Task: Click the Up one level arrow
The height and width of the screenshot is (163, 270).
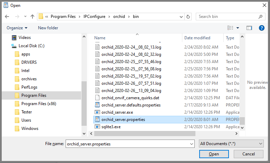Action: tap(32, 17)
